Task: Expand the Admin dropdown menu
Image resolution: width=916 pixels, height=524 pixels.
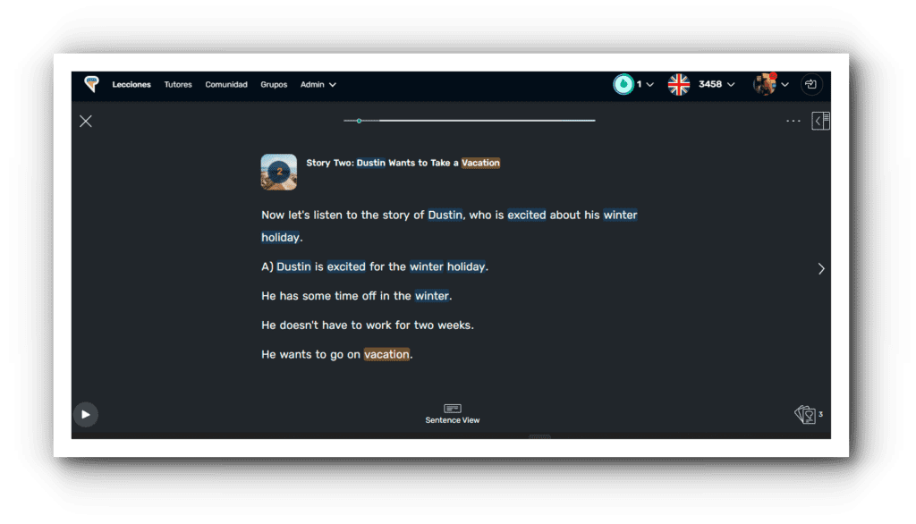Action: point(318,85)
